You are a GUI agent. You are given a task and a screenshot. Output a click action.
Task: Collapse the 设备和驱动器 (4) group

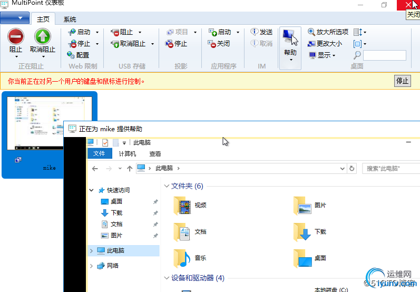[167, 278]
